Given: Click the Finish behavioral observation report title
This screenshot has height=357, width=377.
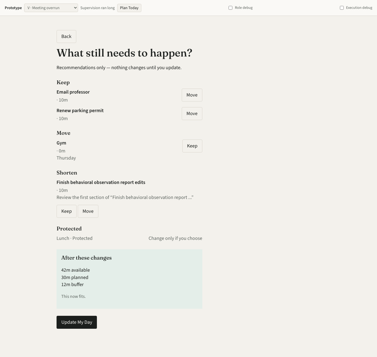Looking at the screenshot, I should pos(101,182).
